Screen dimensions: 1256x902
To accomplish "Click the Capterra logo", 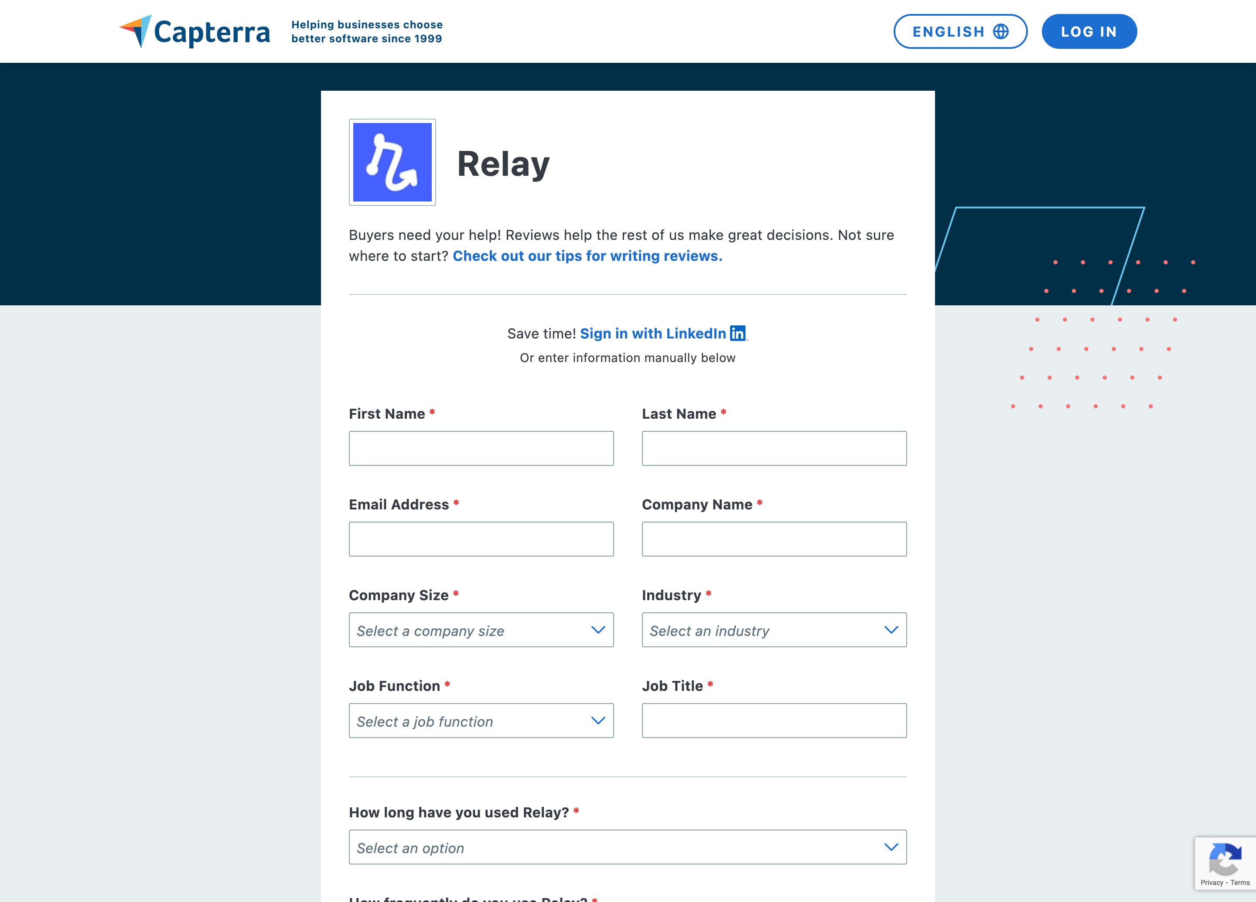I will click(195, 31).
